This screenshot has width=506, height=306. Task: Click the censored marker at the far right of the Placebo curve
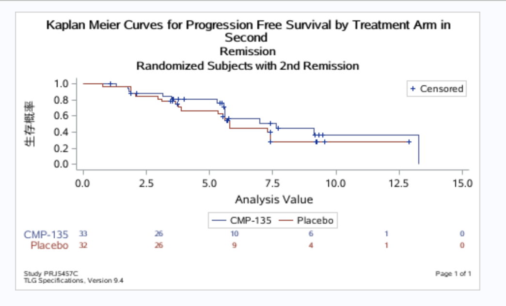(409, 142)
